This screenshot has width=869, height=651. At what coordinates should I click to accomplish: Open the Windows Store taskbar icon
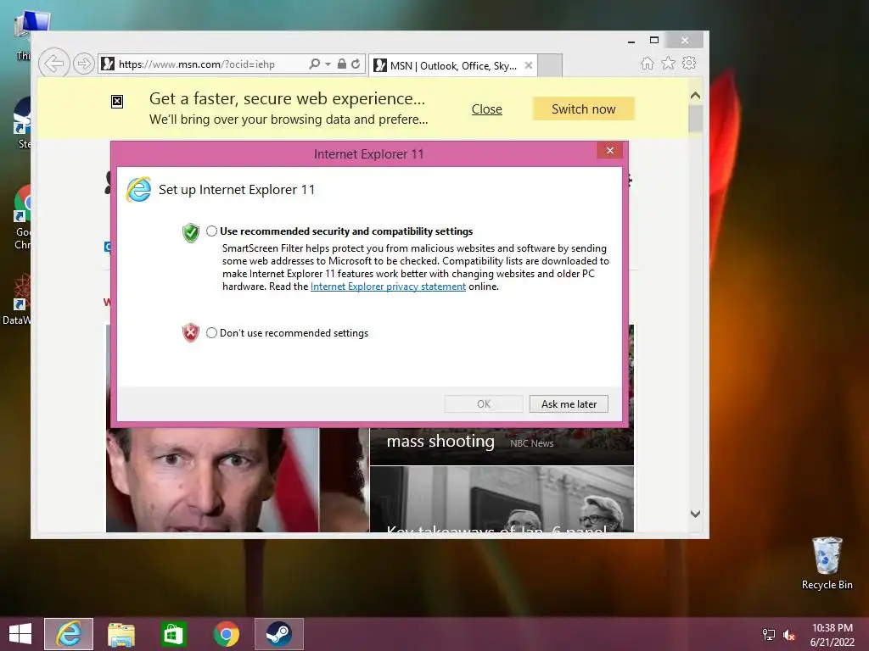173,634
